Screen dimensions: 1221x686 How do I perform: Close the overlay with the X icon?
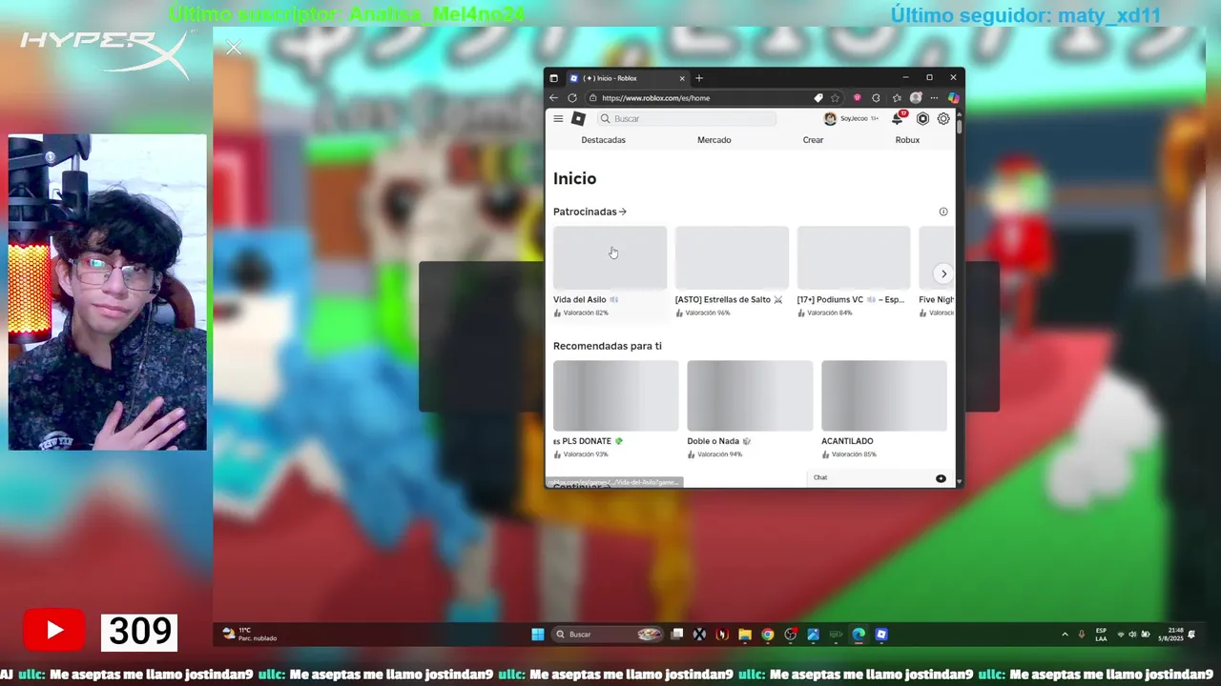(x=234, y=48)
